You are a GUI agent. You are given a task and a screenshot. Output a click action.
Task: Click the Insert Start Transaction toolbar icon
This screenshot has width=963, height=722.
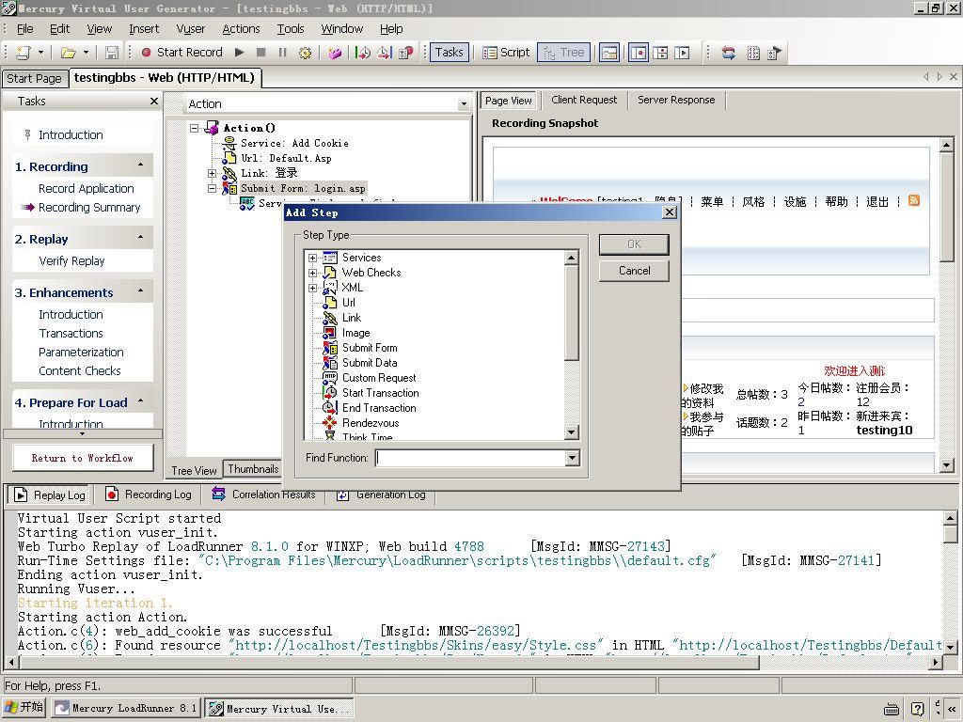pos(363,53)
